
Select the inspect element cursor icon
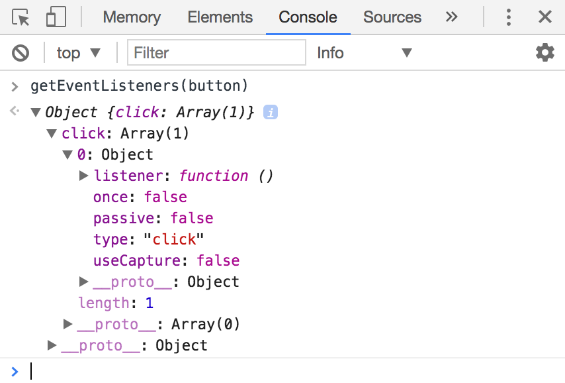[21, 17]
